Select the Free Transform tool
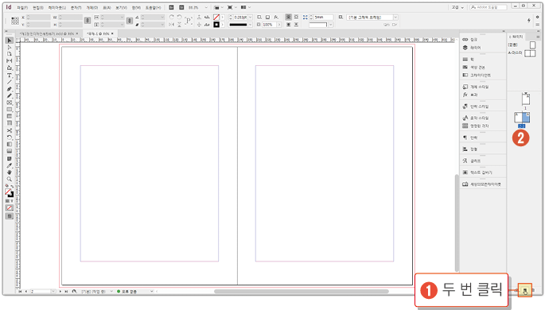This screenshot has width=545, height=310. click(10, 138)
